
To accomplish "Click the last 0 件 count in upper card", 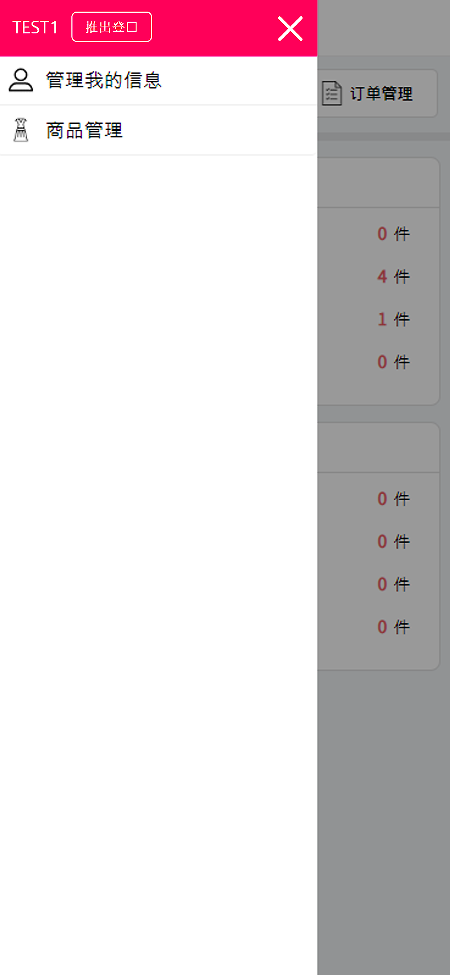I will 393,362.
